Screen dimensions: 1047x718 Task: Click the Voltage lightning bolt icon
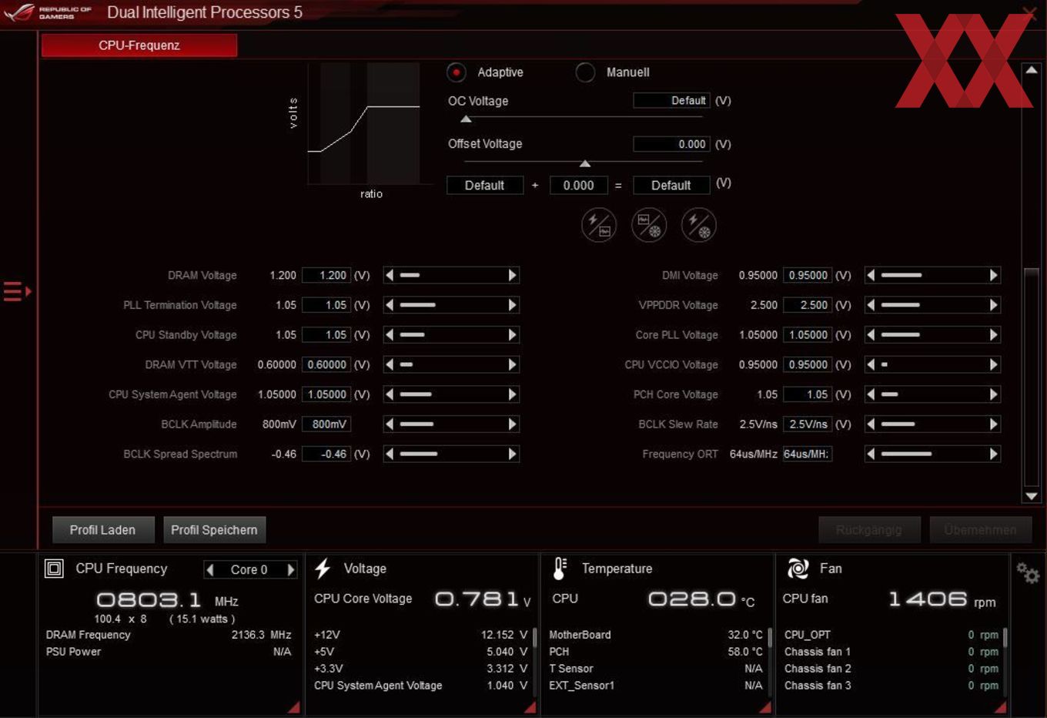click(323, 569)
